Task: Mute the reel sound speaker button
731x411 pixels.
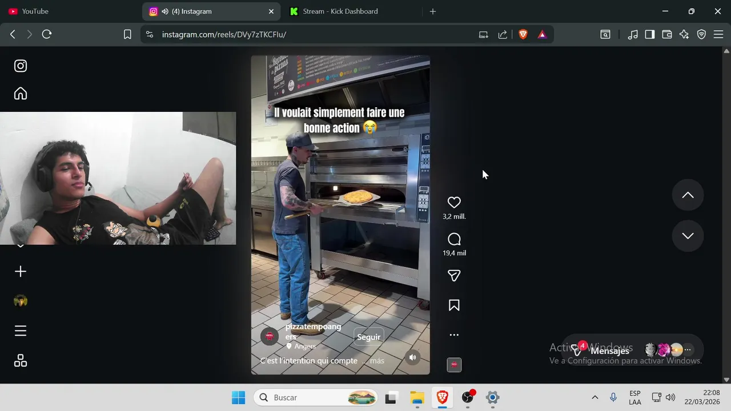Action: (412, 357)
